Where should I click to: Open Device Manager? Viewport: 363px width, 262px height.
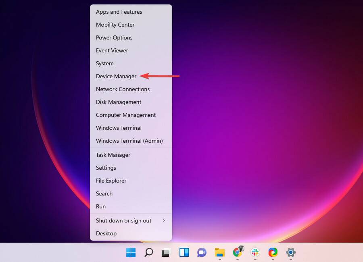coord(131,76)
